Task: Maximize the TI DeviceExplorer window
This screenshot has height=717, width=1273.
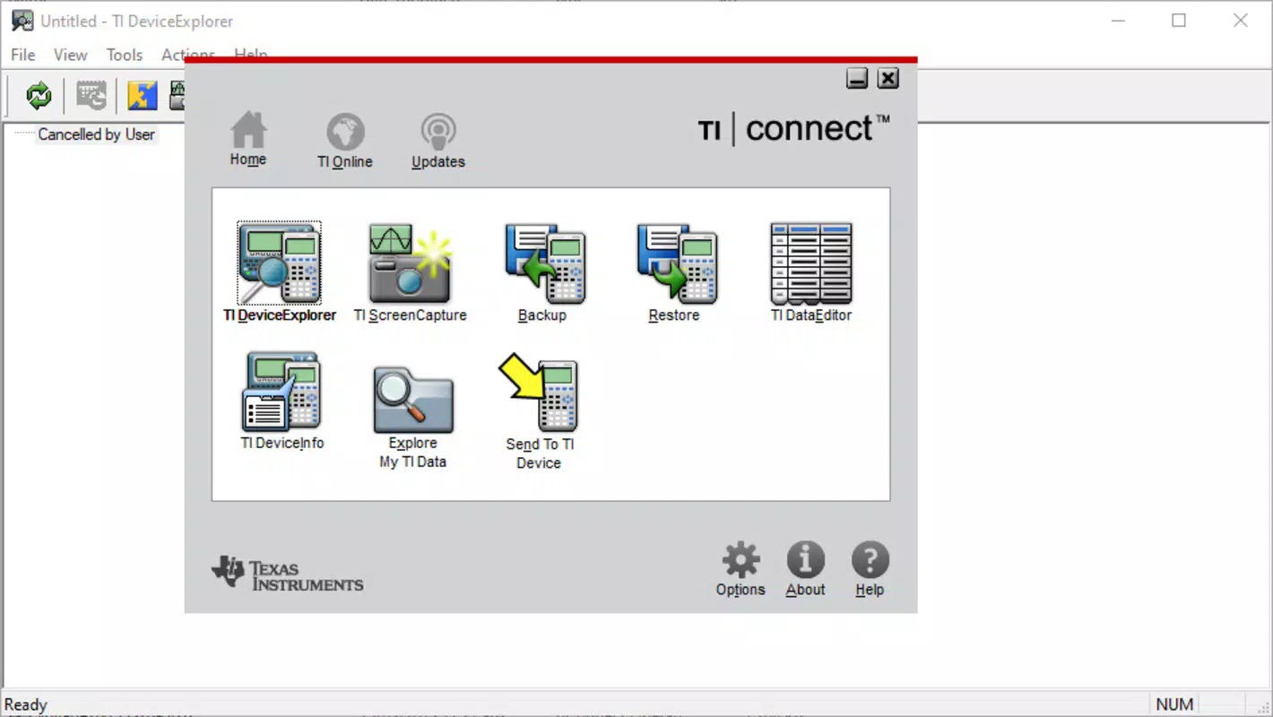Action: tap(1179, 21)
